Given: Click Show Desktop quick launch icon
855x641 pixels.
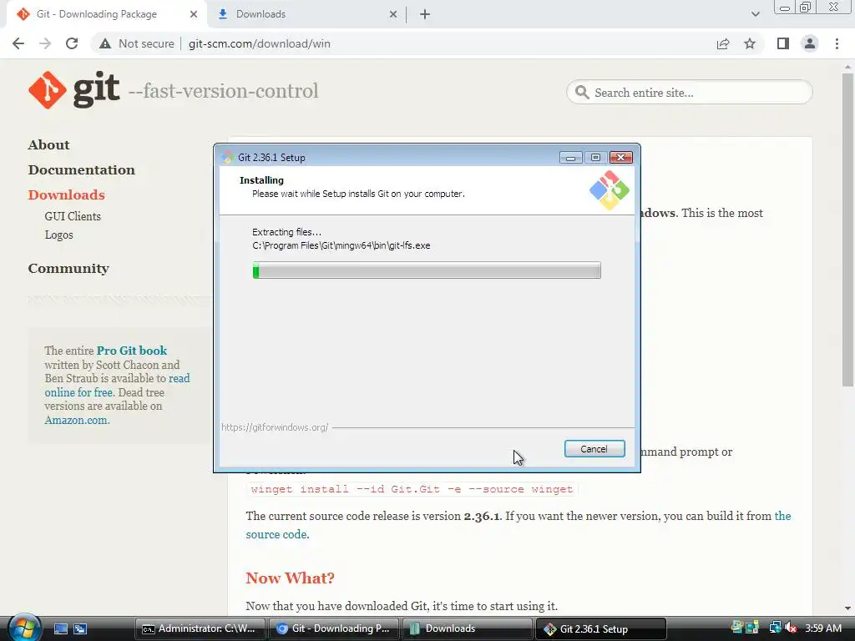Looking at the screenshot, I should [61, 629].
